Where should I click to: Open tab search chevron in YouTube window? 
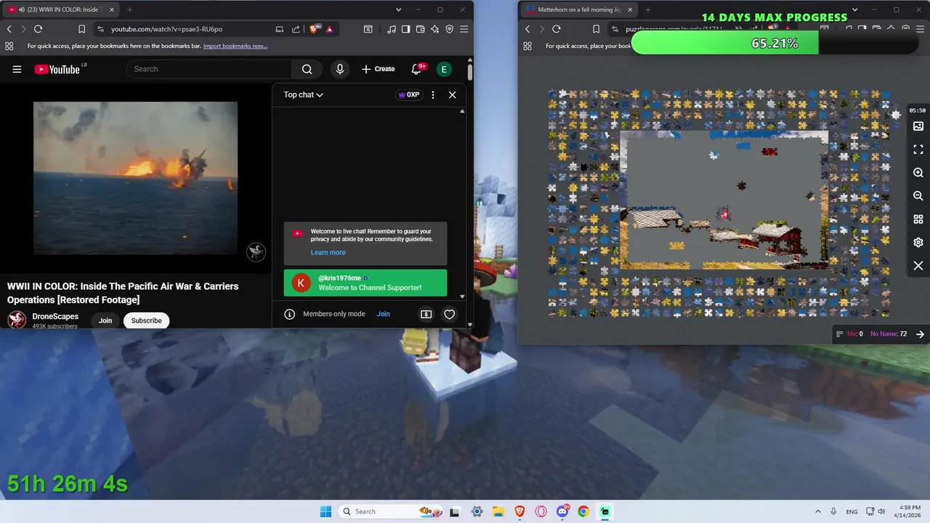[398, 9]
